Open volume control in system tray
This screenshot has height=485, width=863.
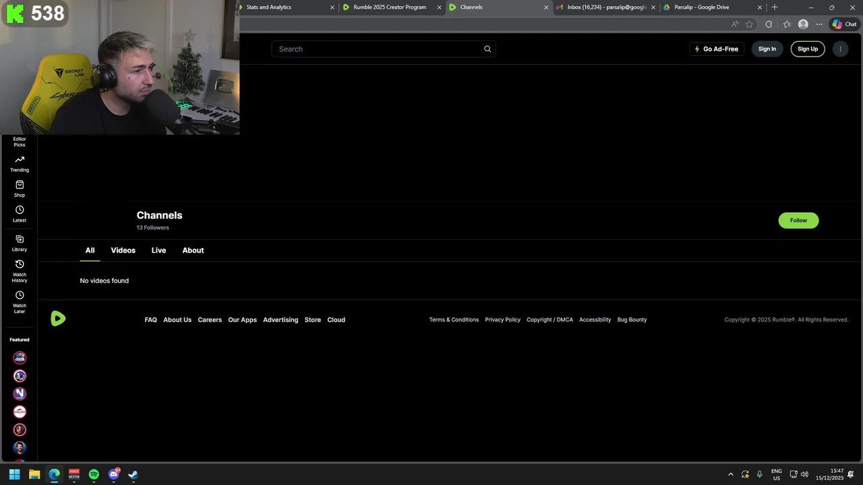pyautogui.click(x=804, y=474)
